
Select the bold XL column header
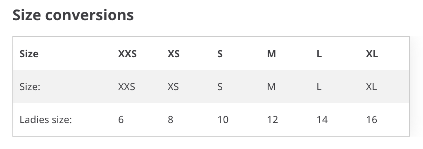pos(372,54)
